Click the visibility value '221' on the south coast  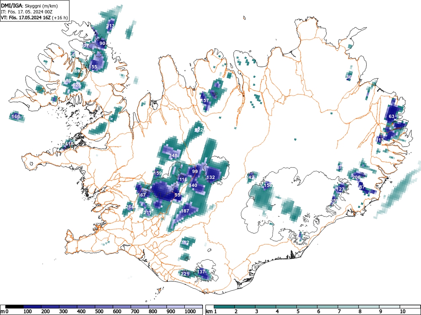pyautogui.click(x=185, y=274)
